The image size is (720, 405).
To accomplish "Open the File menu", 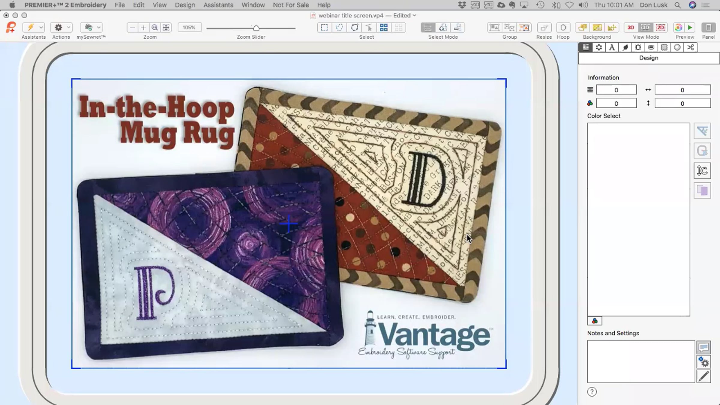I will point(120,5).
